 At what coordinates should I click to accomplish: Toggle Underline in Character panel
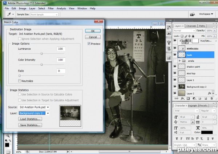point(208,138)
